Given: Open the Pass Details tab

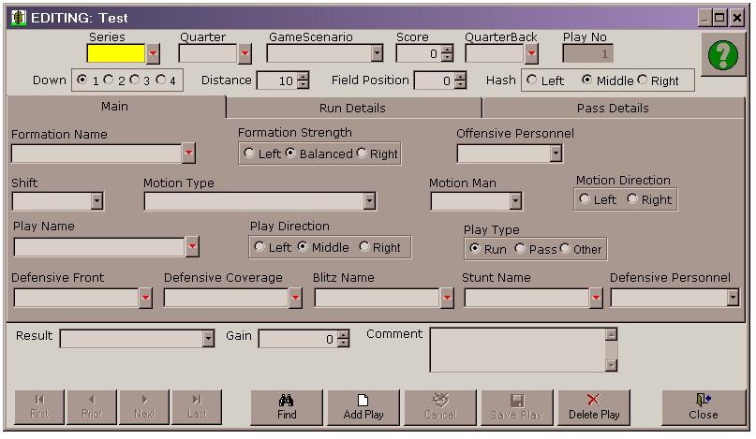Looking at the screenshot, I should pyautogui.click(x=612, y=109).
